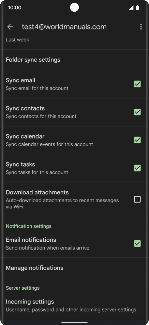Tap the bottom navigation gesture handle
149x325 pixels.
[x=74, y=322]
